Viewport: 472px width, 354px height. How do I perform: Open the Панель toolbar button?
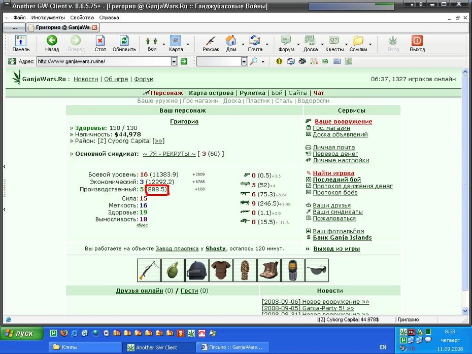point(21,44)
